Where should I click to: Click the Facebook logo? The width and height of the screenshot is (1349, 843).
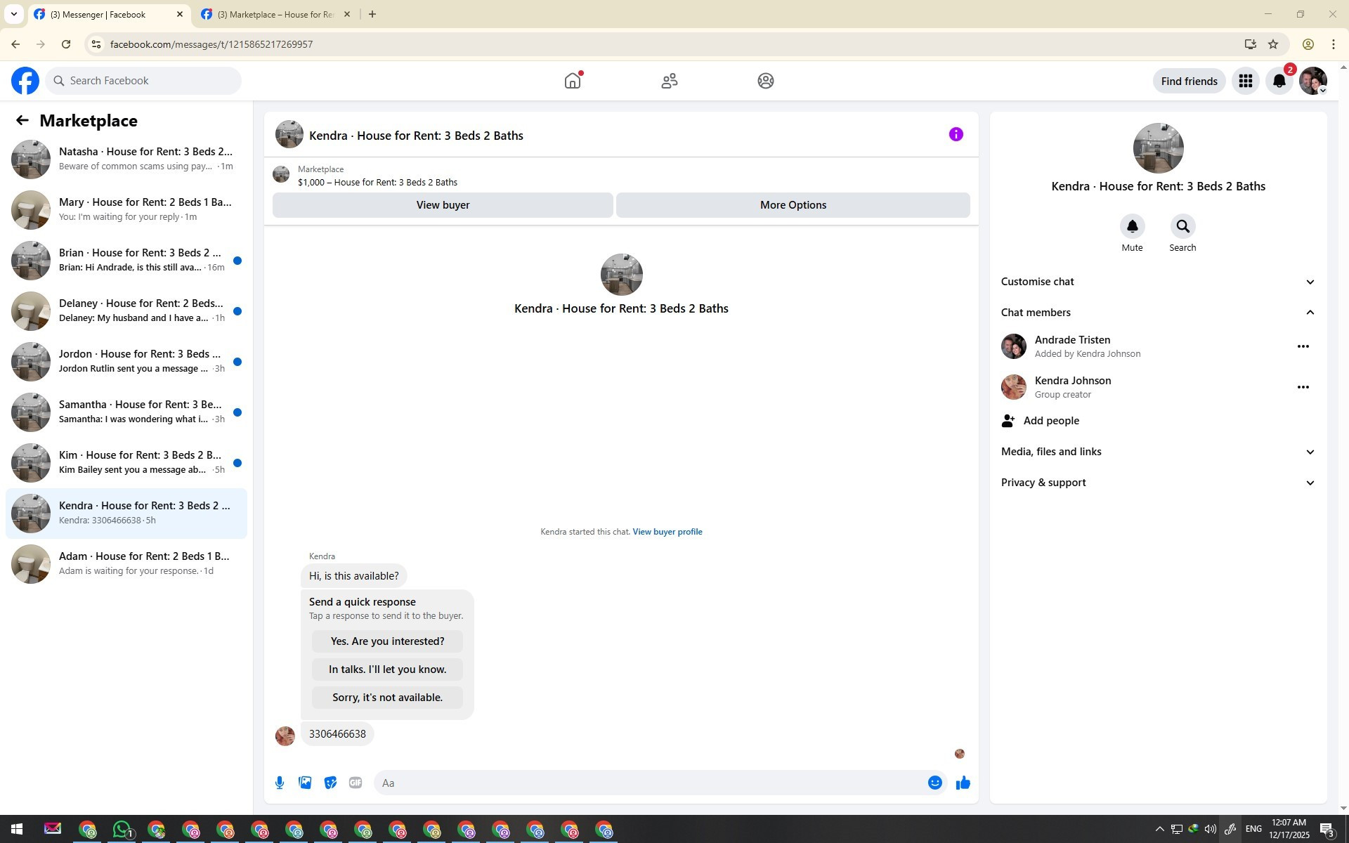coord(25,81)
